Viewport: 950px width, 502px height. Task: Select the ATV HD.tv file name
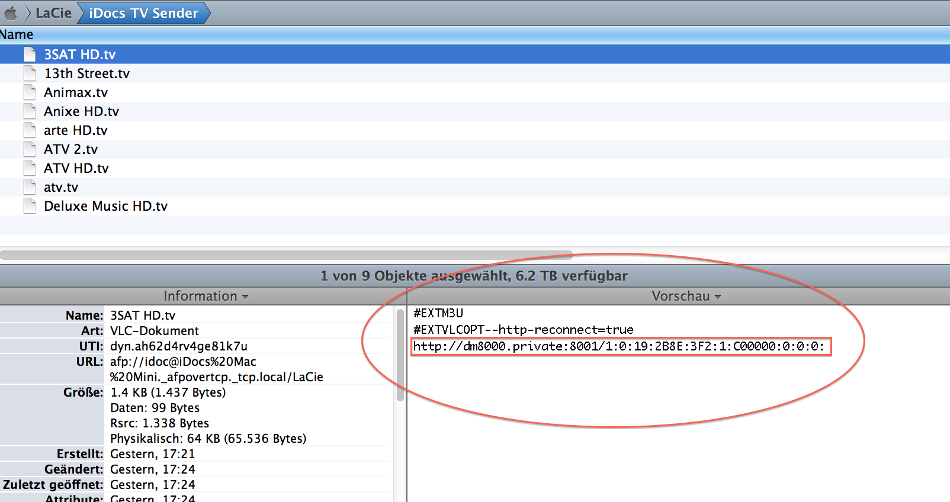pos(76,168)
